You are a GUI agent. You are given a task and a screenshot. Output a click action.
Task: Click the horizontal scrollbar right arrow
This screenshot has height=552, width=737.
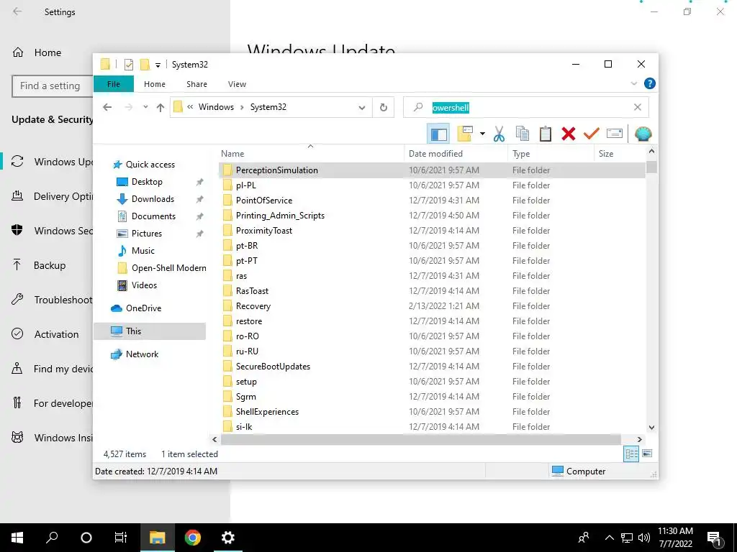coord(639,439)
